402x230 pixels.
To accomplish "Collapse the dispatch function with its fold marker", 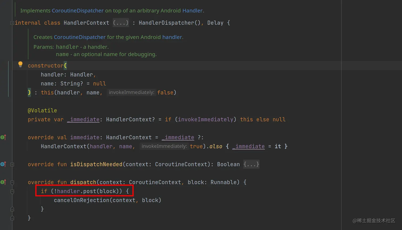I will [12, 183].
